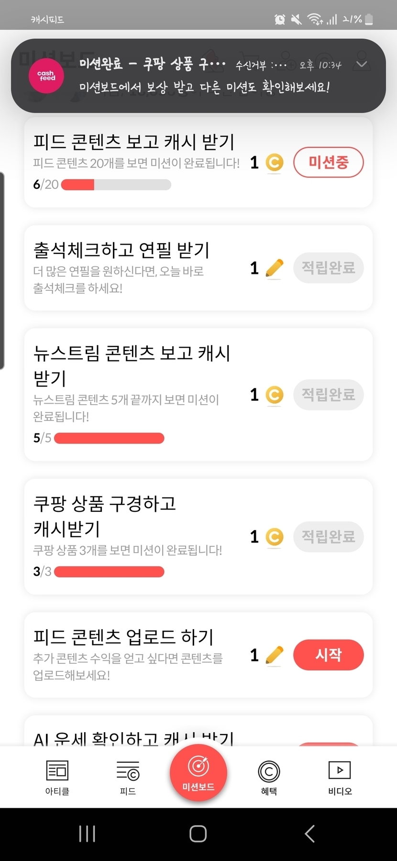Open recent apps with the navigation button

coord(87,834)
